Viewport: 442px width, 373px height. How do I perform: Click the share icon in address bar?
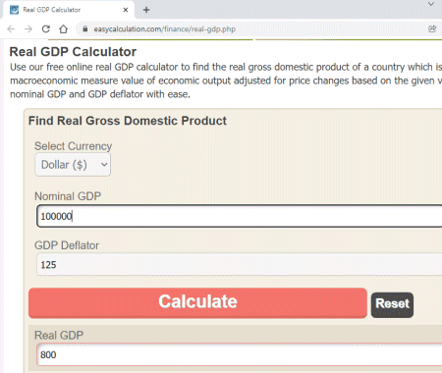432,28
